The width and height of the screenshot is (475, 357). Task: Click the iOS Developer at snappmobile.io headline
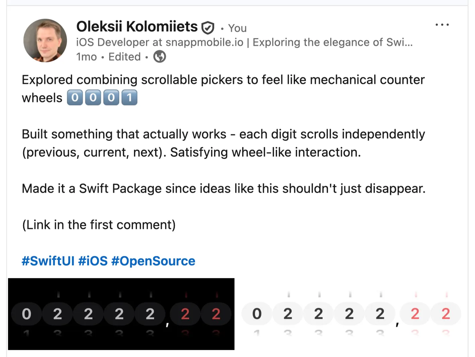click(x=244, y=42)
